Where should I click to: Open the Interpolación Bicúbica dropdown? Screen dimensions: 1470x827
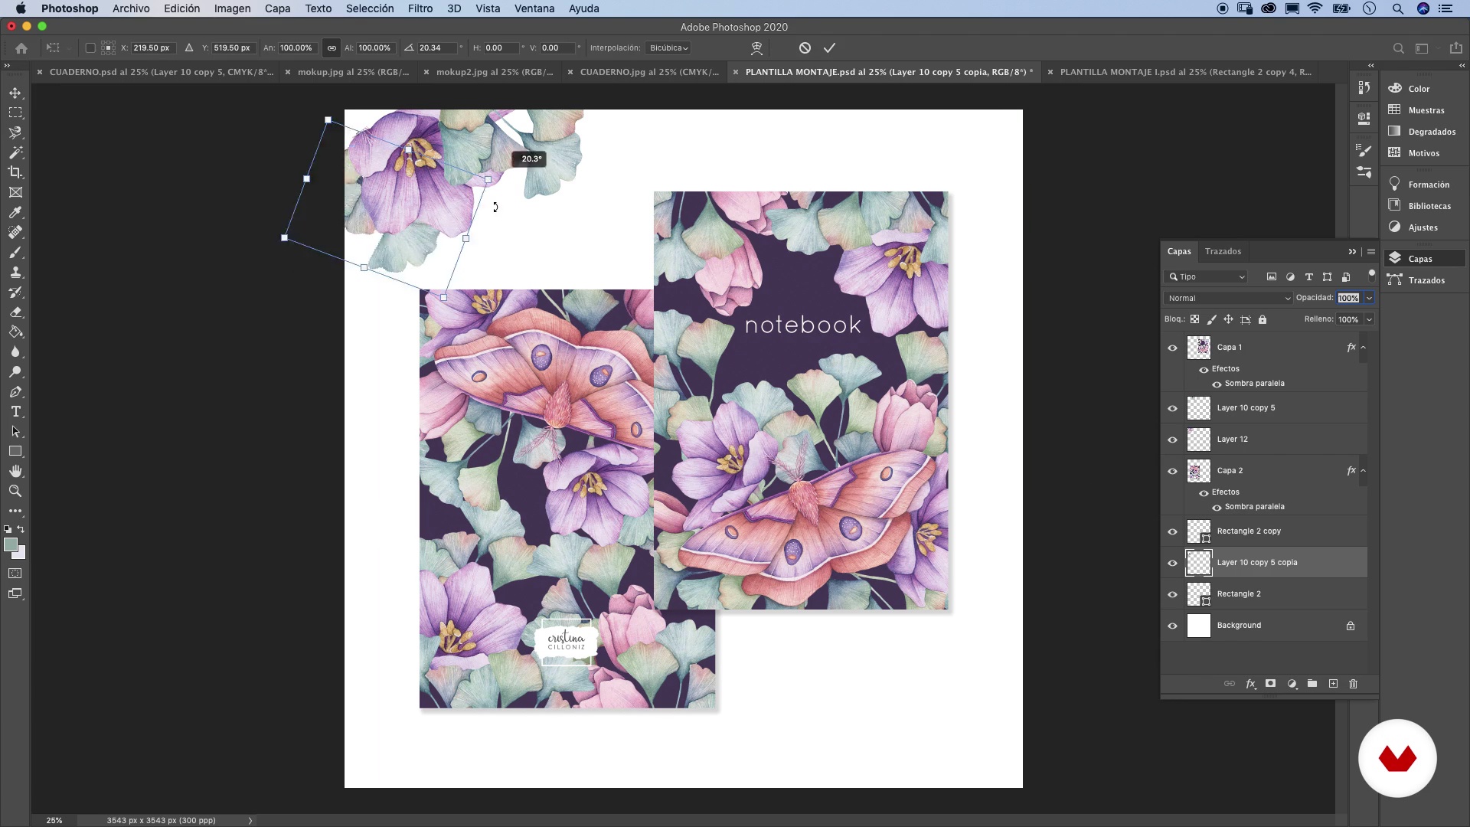(668, 47)
